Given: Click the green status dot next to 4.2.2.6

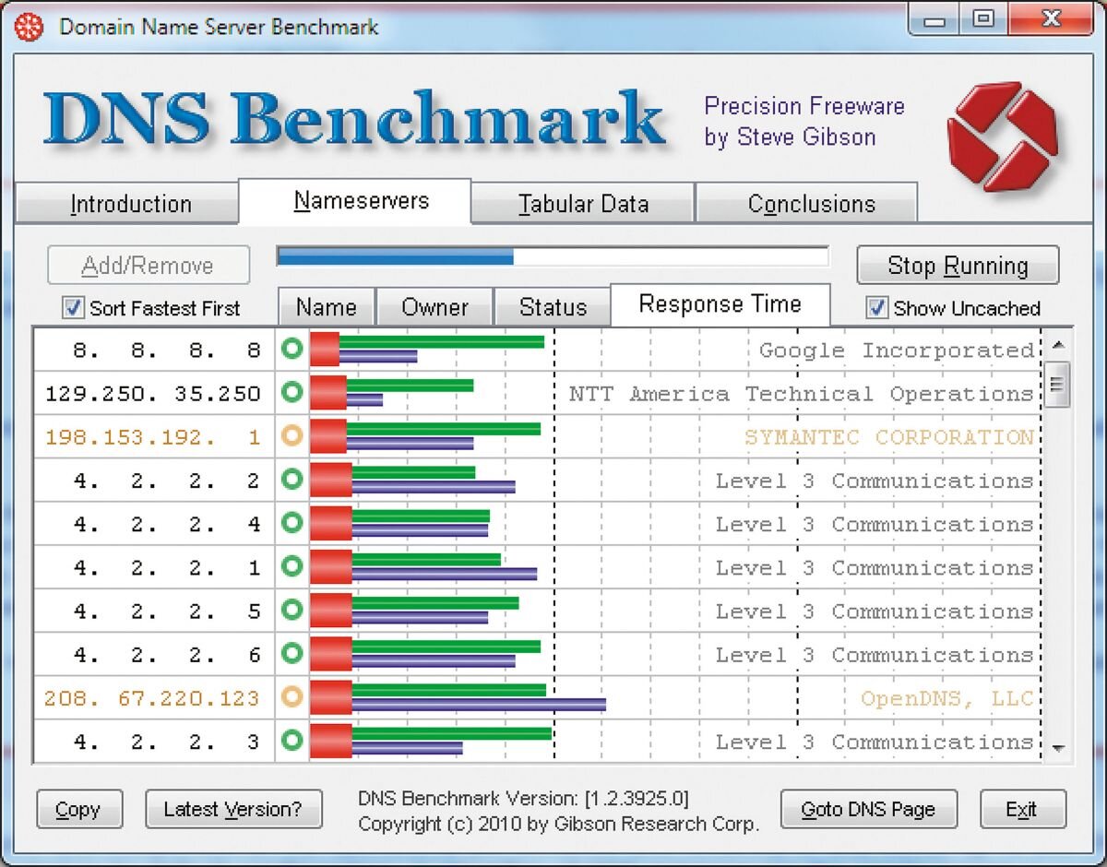Looking at the screenshot, I should [293, 655].
